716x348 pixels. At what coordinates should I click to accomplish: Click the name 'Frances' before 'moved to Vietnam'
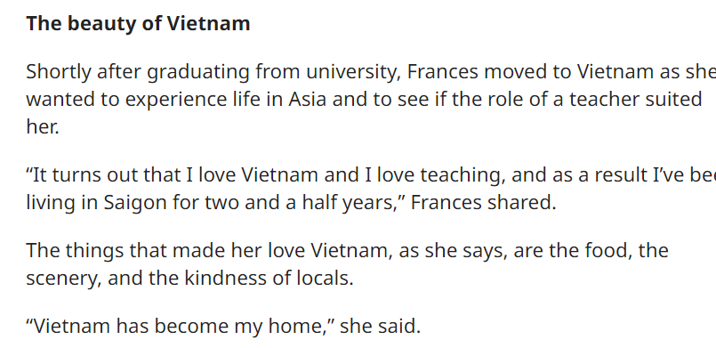442,72
